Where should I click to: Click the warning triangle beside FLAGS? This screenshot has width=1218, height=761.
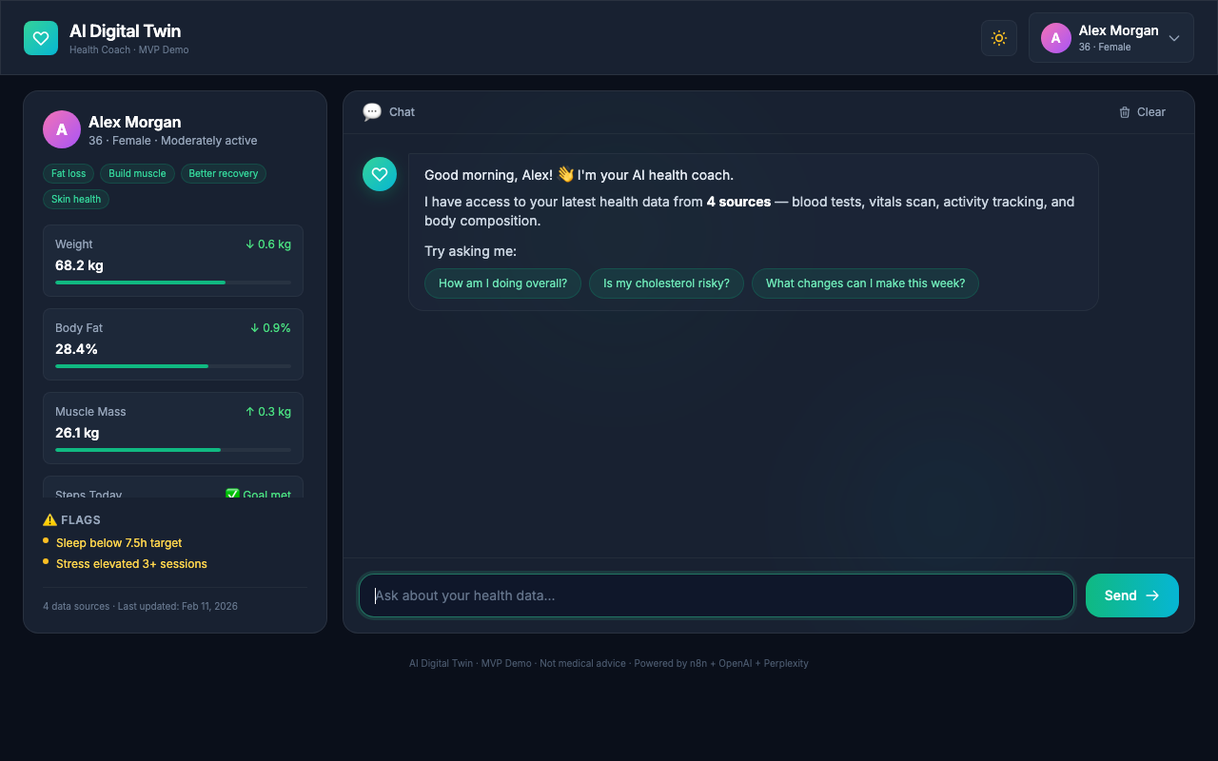coord(49,519)
